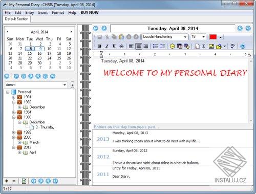Image resolution: width=256 pixels, height=194 pixels.
Task: Open the Insert menu
Action: [x=42, y=12]
